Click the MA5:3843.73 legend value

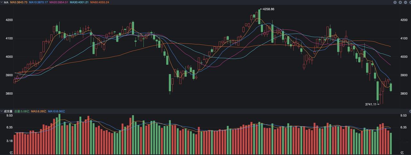pos(19,2)
